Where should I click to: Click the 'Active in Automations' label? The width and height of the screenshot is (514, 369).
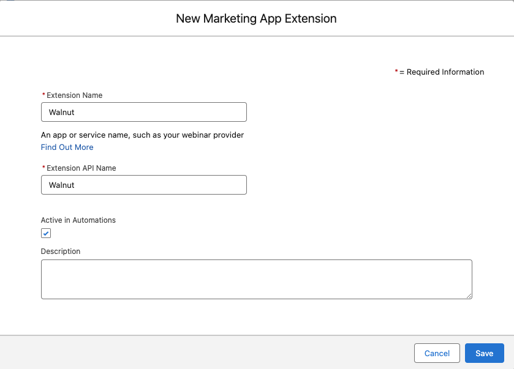tap(78, 220)
